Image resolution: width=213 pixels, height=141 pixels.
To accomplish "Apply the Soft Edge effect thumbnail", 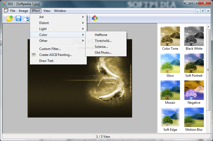I will click(170, 117).
